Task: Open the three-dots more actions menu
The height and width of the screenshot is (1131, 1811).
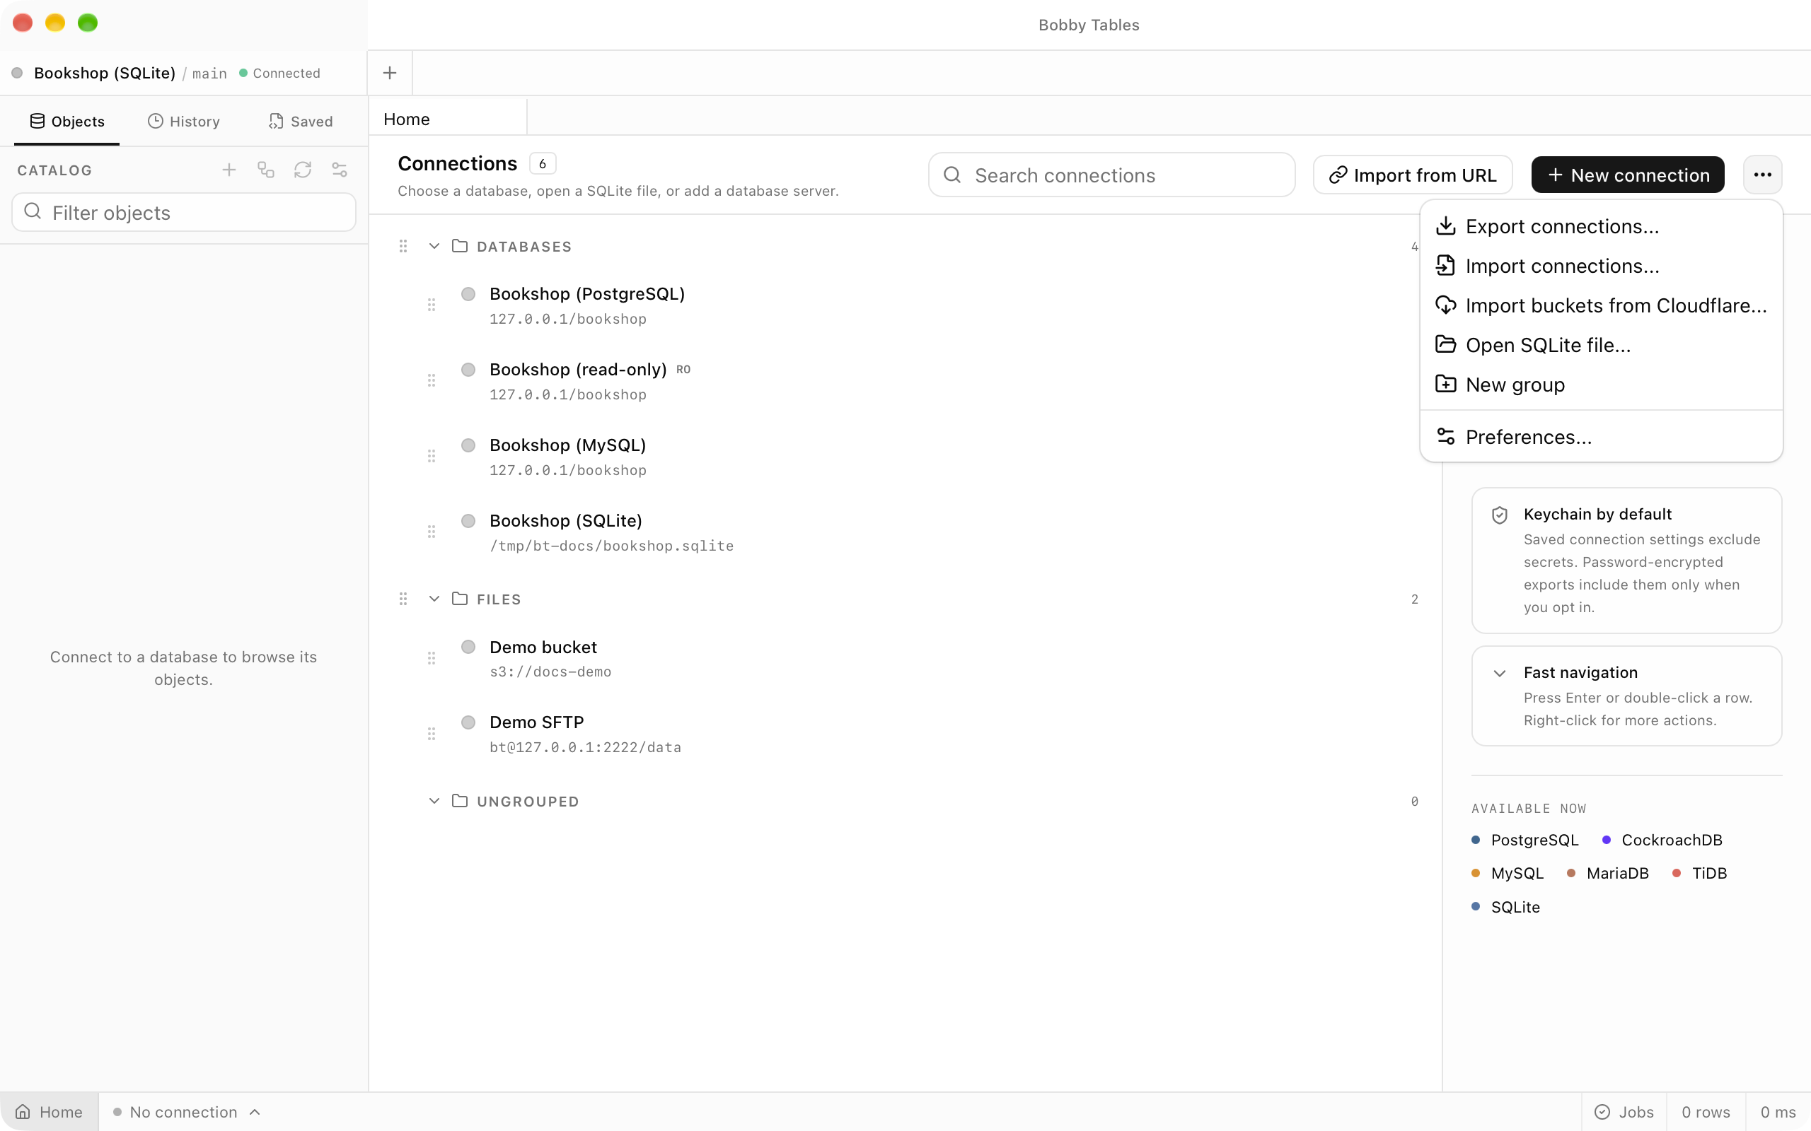Action: (x=1762, y=175)
